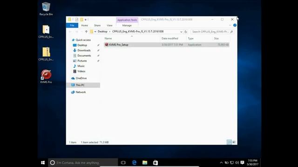
Task: Open Pictures in the navigation pane
Action: pos(82,61)
